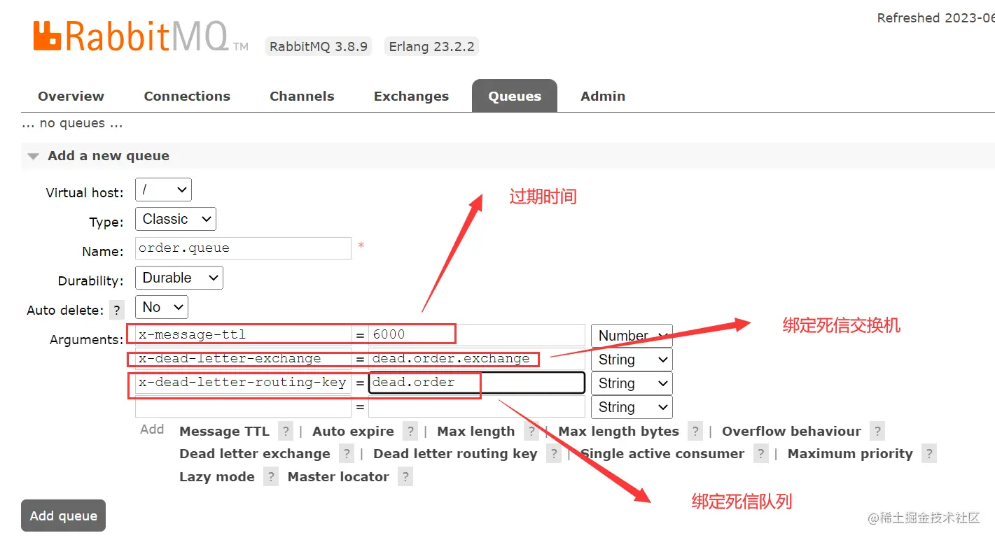Open the Auto delete dropdown showing No
This screenshot has width=995, height=540.
tap(162, 307)
